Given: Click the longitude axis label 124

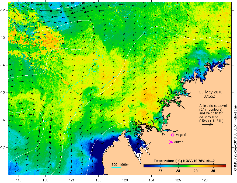Looking at the screenshot, I should tap(152, 180).
